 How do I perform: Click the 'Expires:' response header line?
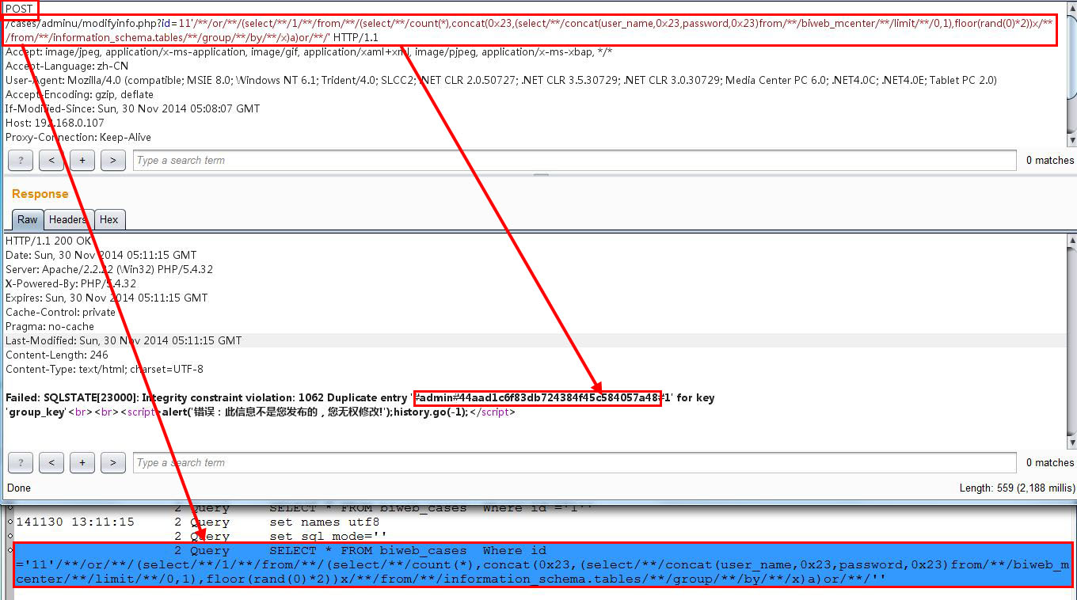(x=106, y=298)
